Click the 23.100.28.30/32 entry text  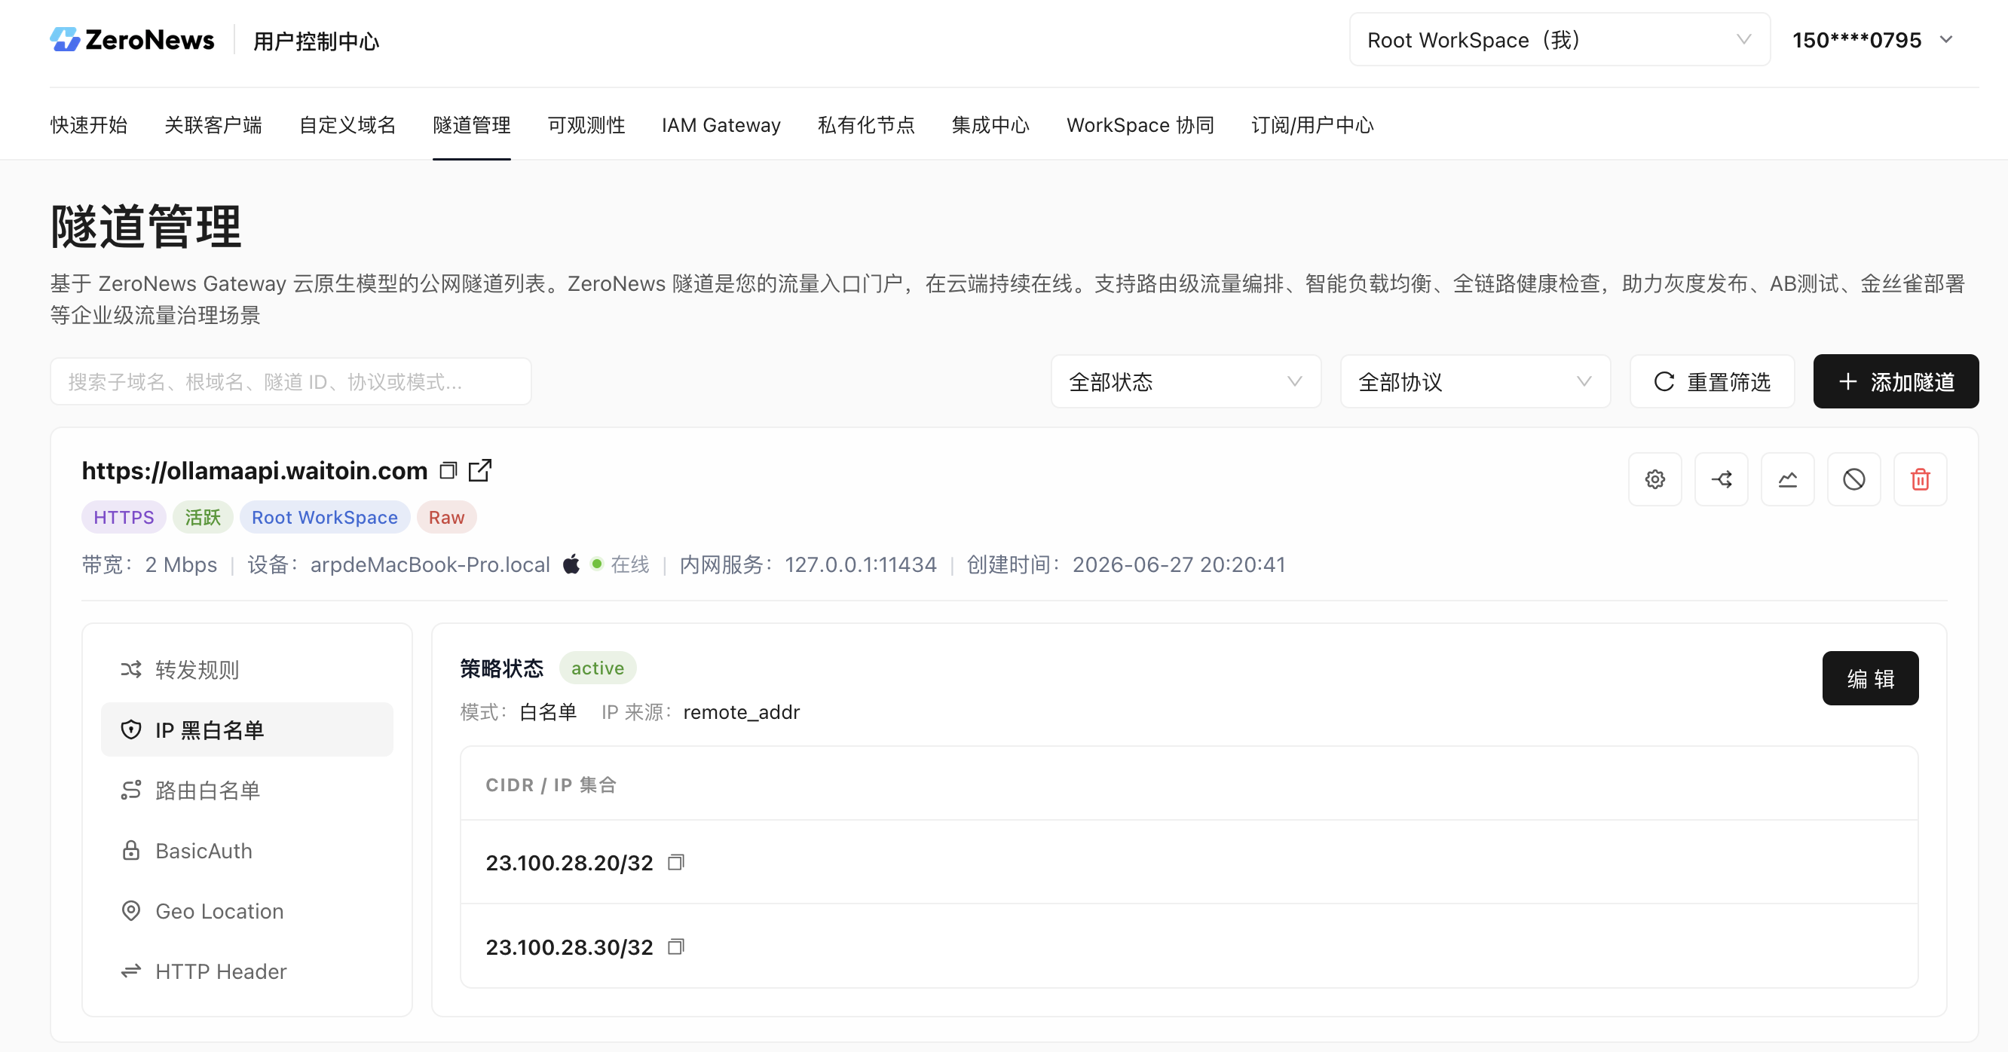(569, 946)
